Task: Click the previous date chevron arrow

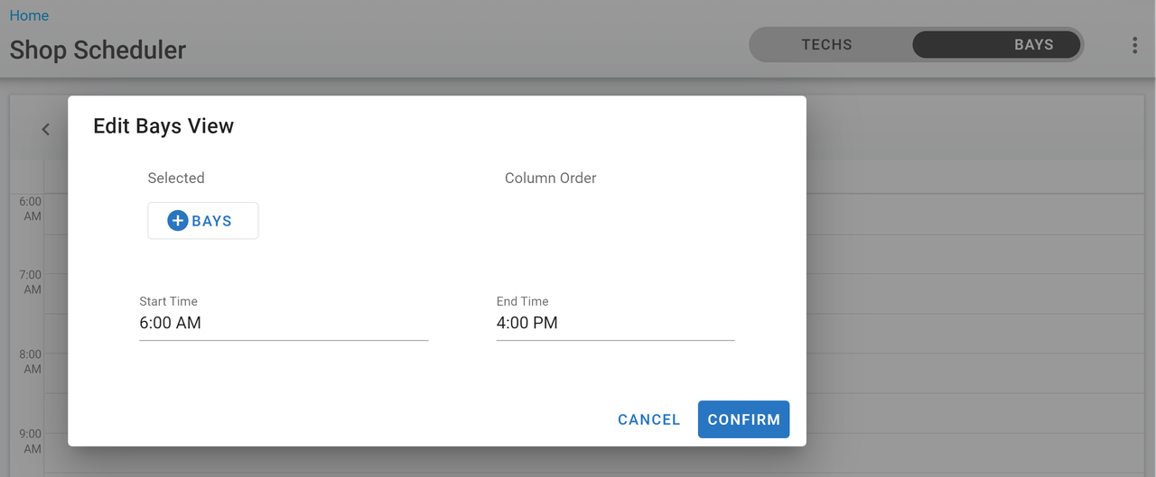Action: point(46,130)
